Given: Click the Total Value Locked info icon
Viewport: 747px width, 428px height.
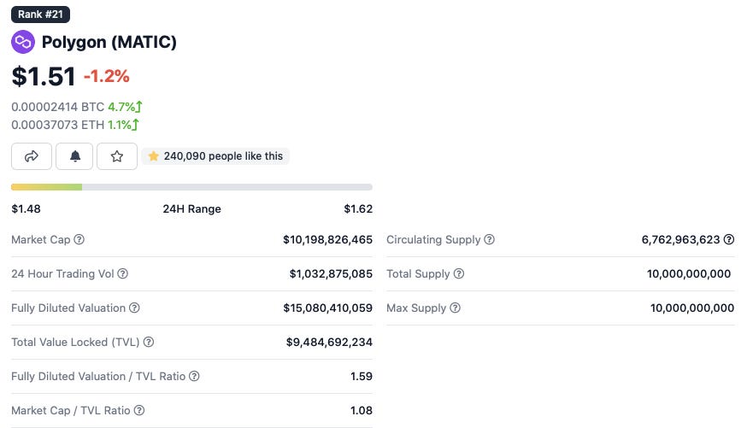Looking at the screenshot, I should pos(149,342).
